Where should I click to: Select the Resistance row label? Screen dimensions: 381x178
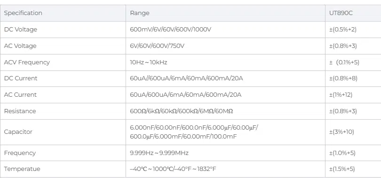[x=20, y=111]
